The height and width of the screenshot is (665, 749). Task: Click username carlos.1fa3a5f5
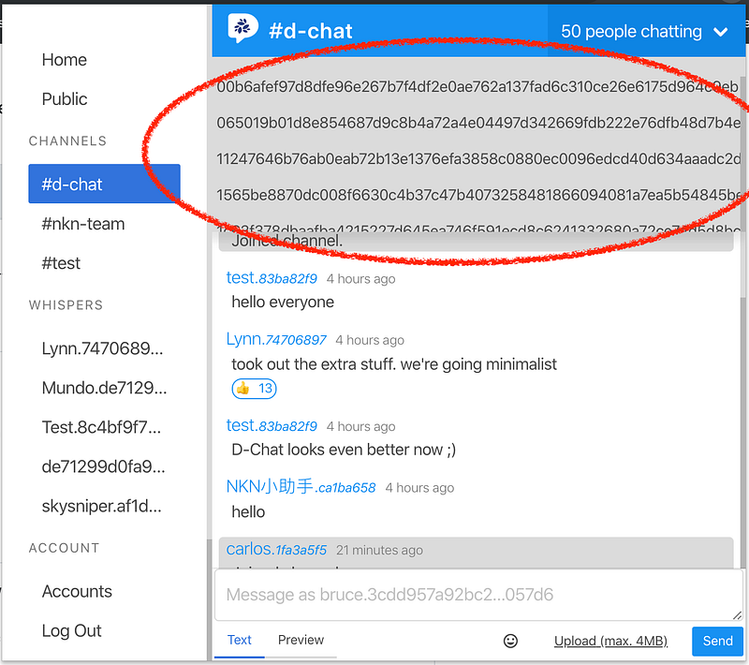pyautogui.click(x=276, y=550)
